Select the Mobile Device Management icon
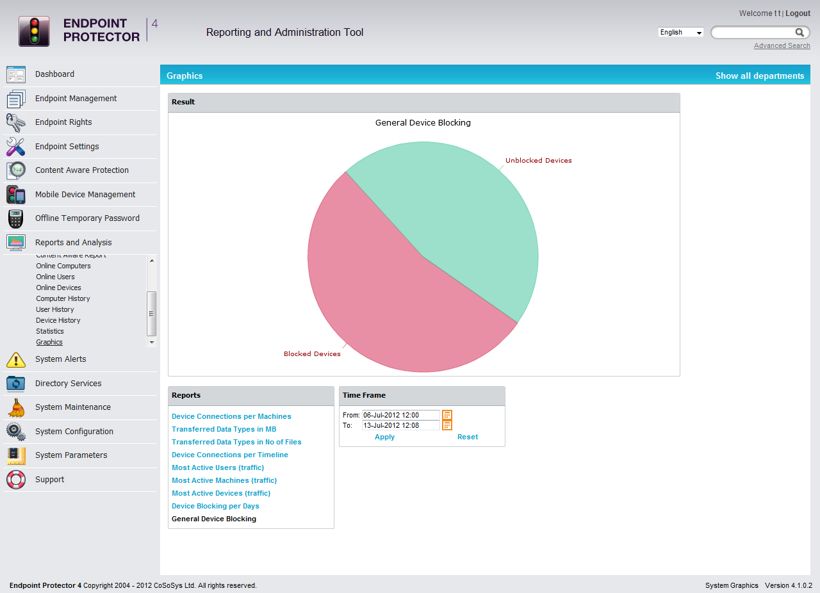820x593 pixels. pyautogui.click(x=16, y=195)
